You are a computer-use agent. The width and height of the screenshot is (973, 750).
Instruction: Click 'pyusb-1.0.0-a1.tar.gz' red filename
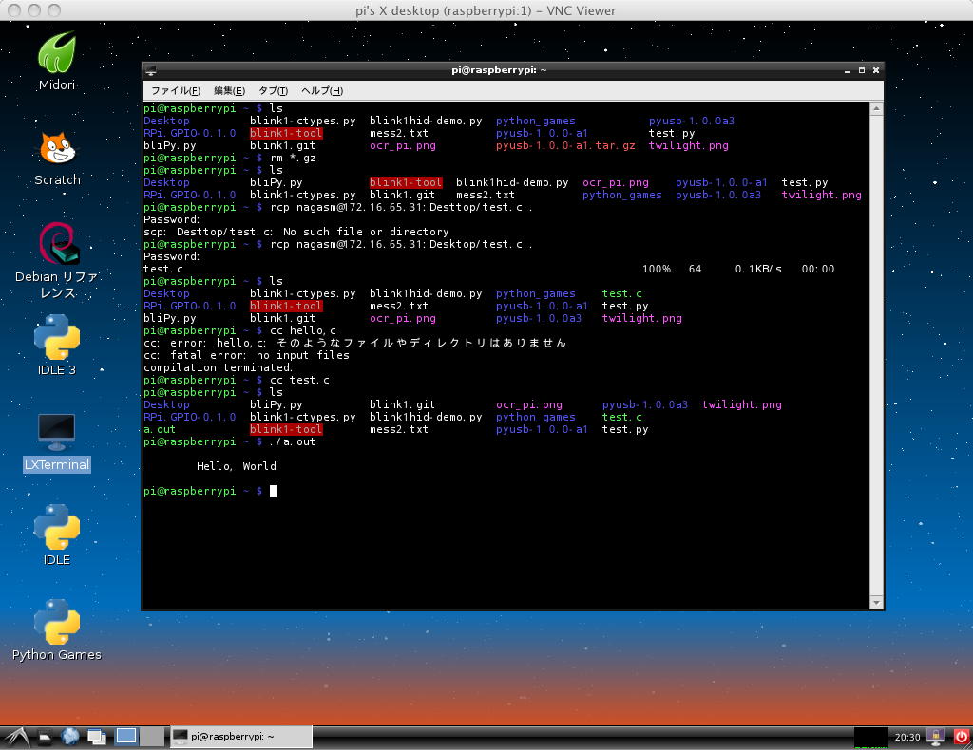click(x=565, y=145)
